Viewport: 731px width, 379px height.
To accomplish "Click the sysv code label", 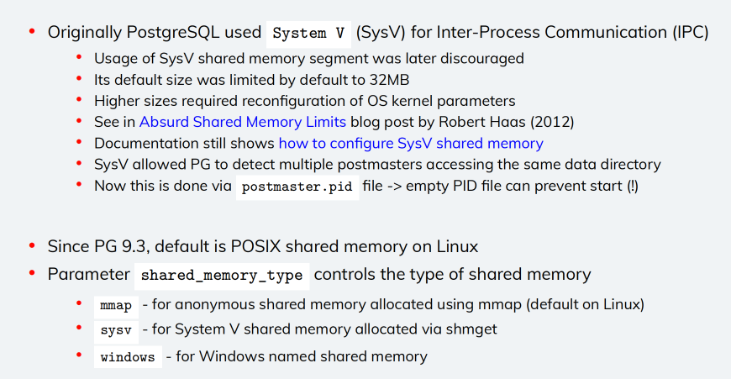I will point(116,330).
